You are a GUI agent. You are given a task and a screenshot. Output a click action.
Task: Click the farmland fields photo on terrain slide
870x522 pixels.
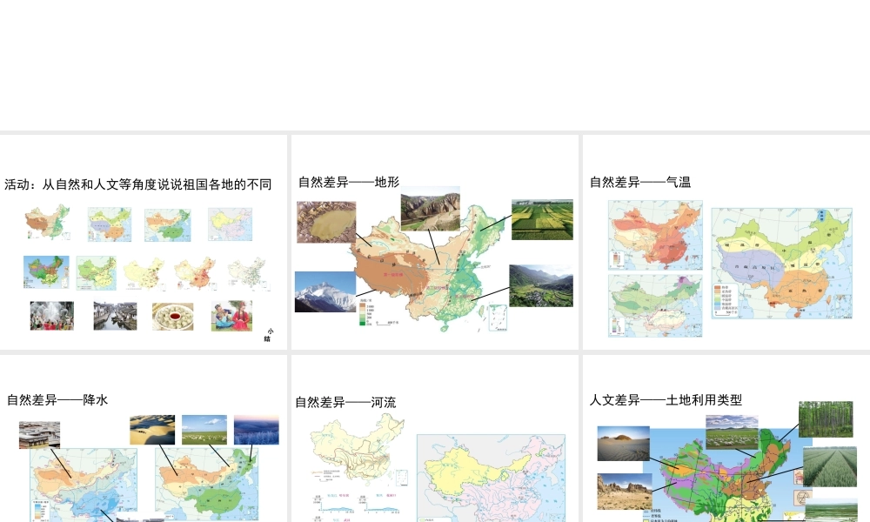pyautogui.click(x=542, y=219)
